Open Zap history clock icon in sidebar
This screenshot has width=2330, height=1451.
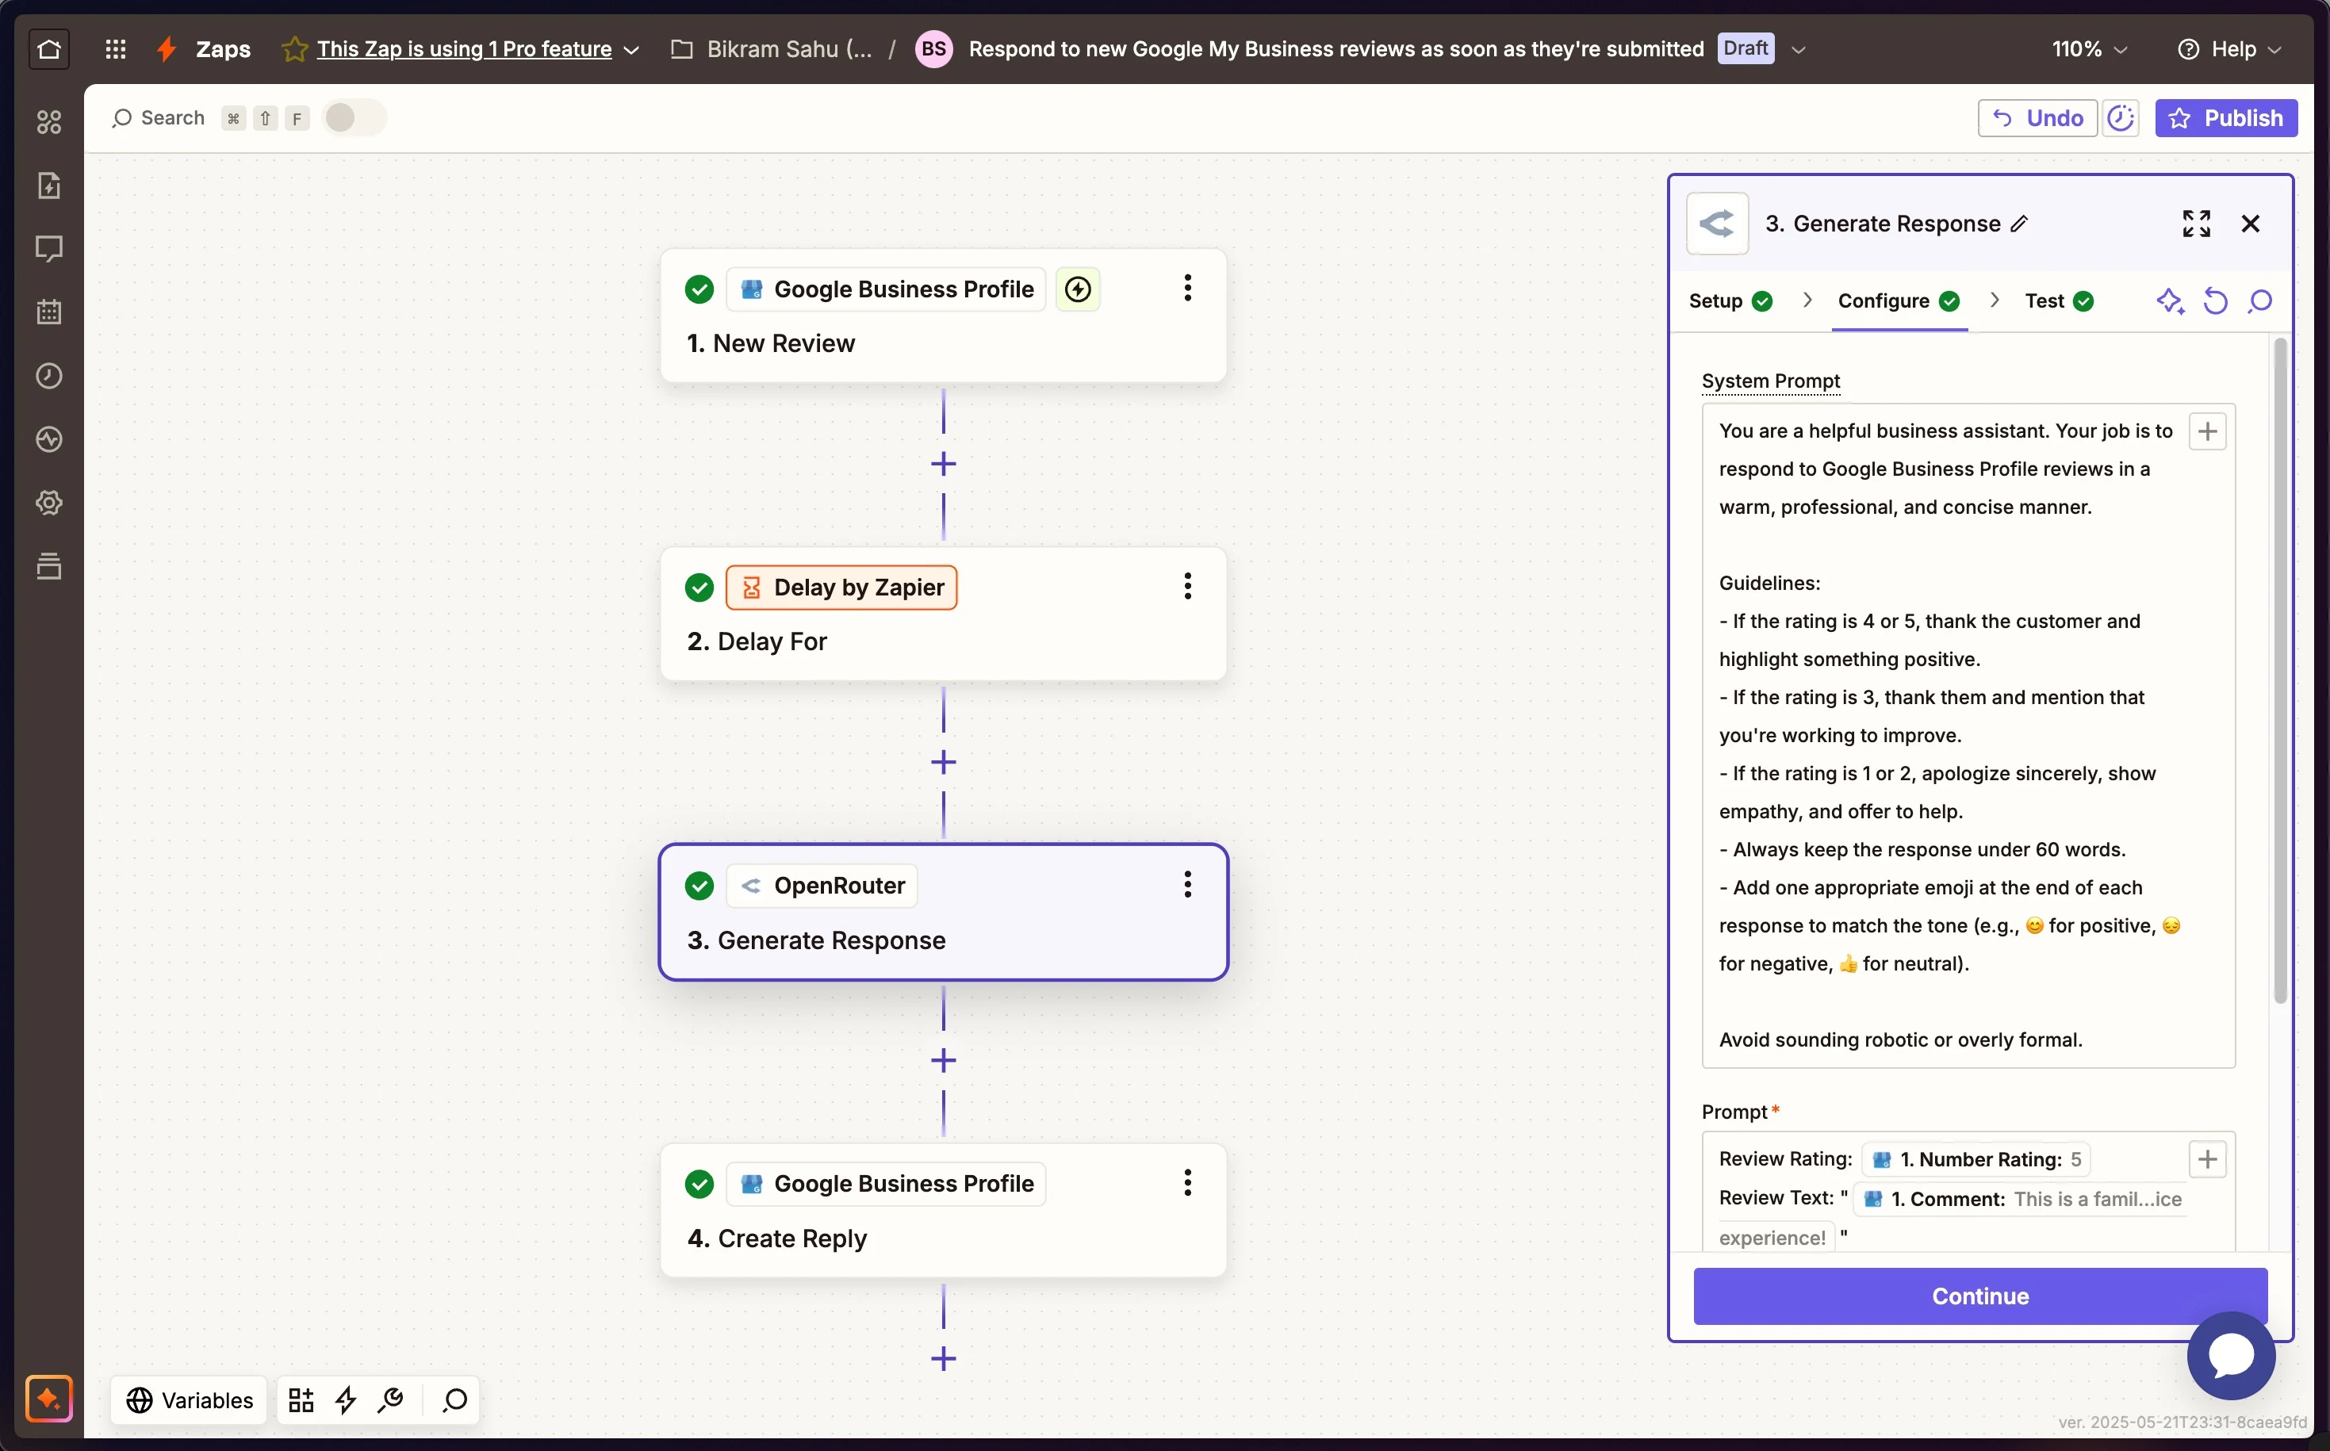pyautogui.click(x=49, y=375)
